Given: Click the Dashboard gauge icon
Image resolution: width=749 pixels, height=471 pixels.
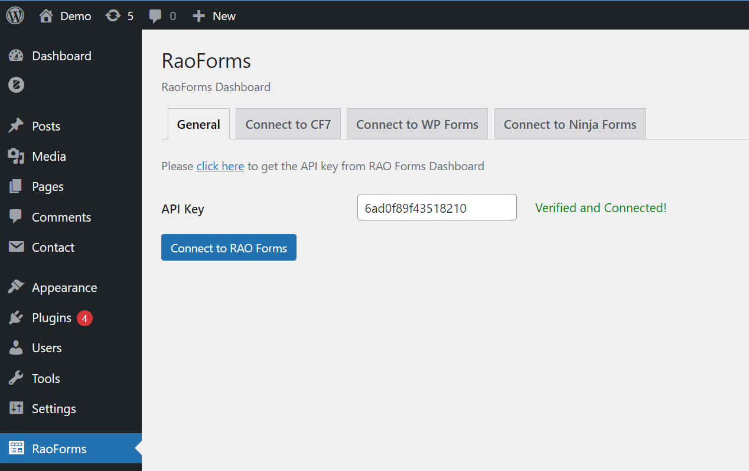Looking at the screenshot, I should tap(16, 56).
